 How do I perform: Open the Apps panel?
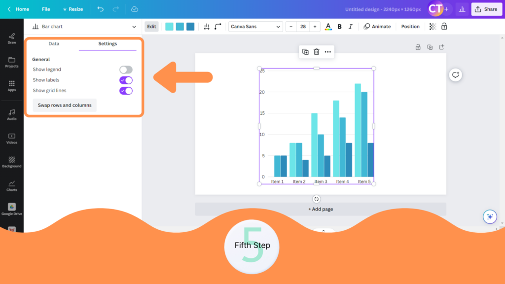point(12,86)
